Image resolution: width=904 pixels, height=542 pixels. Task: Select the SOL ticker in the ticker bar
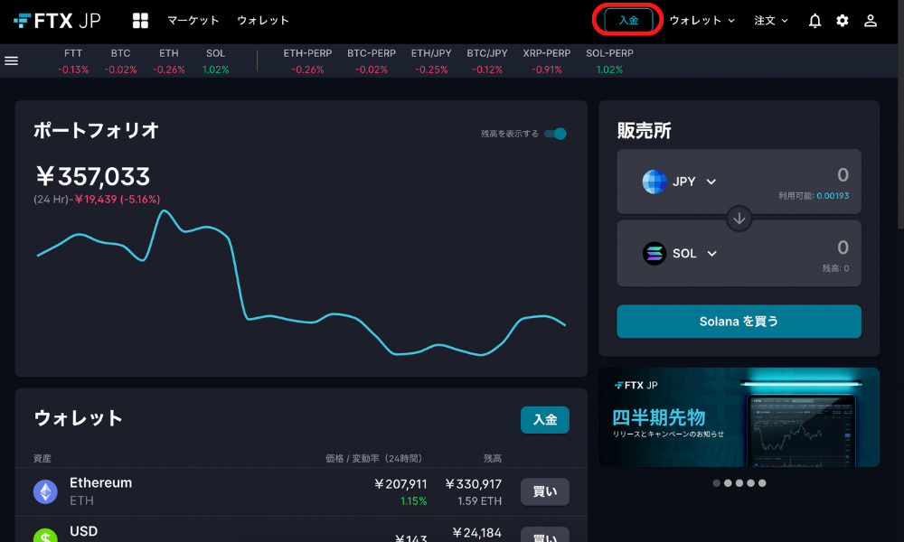tap(216, 61)
